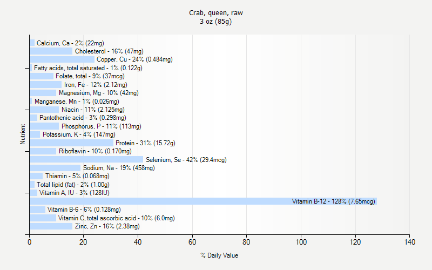
Task: Click the 'Calcium, Ca - 2% (22mg)' label
Action: [x=70, y=43]
